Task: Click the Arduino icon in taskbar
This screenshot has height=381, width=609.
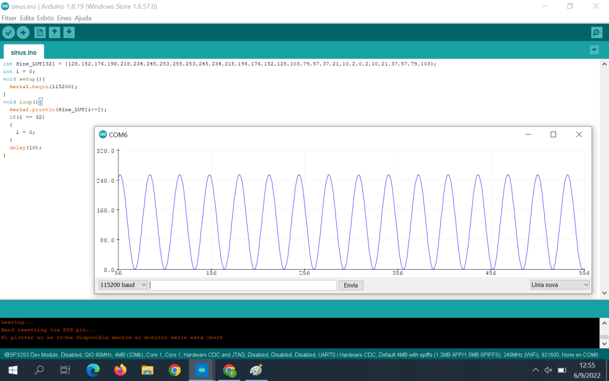Action: (202, 370)
